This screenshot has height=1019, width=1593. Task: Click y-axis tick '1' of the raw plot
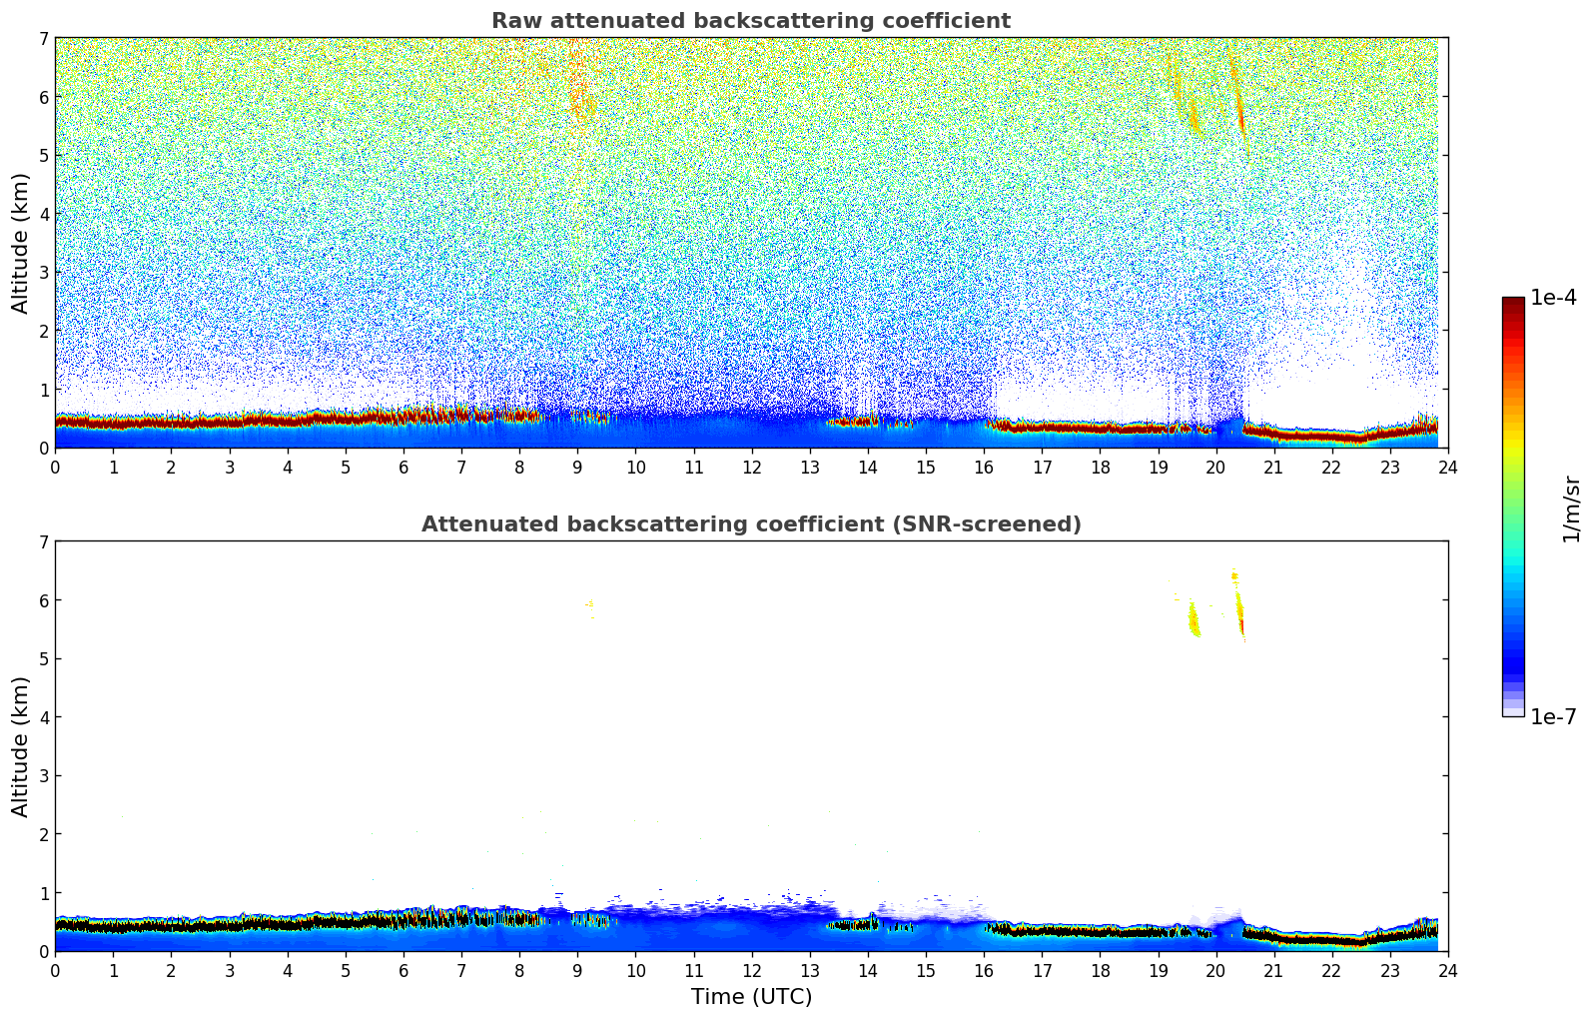43,390
